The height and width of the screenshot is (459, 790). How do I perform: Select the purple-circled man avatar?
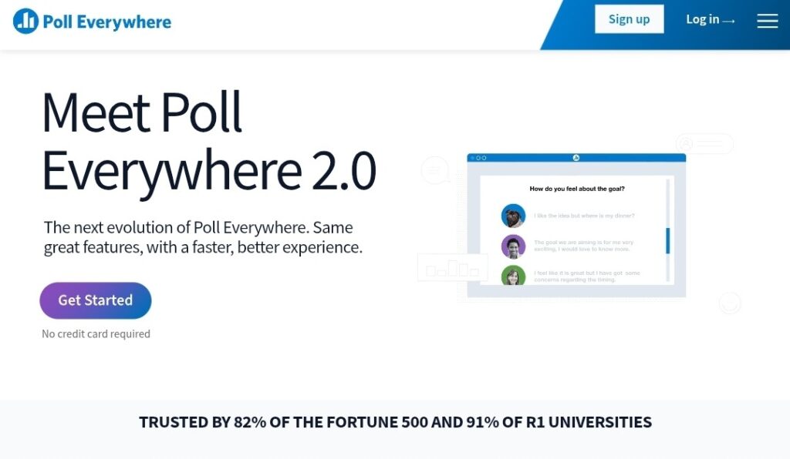pyautogui.click(x=513, y=246)
